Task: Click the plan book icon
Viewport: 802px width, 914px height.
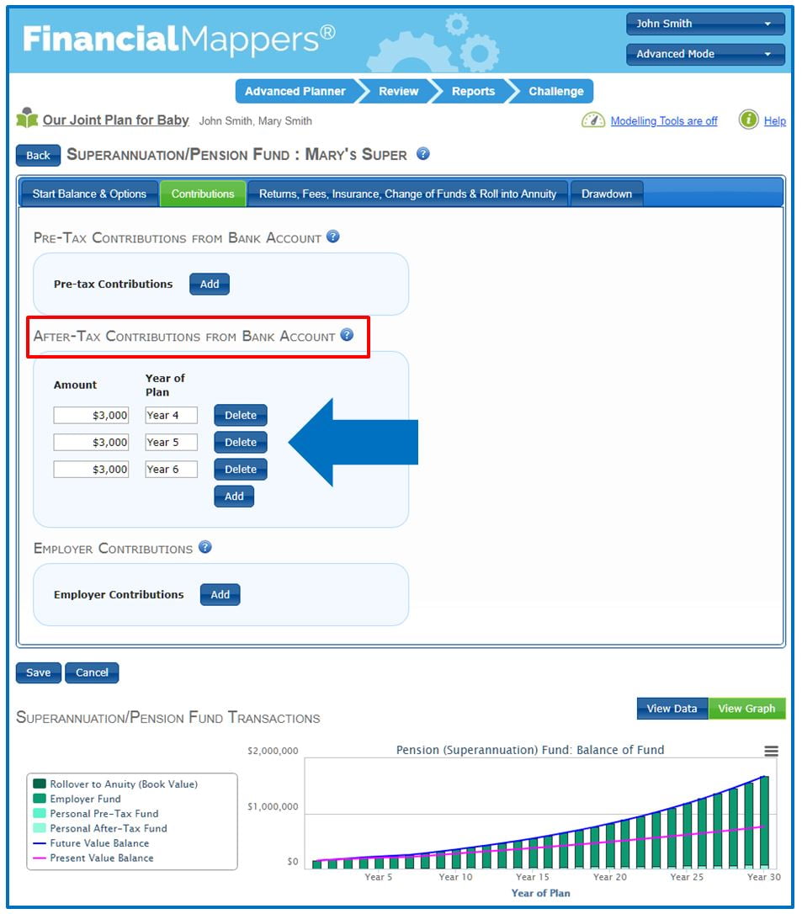Action: click(x=27, y=119)
